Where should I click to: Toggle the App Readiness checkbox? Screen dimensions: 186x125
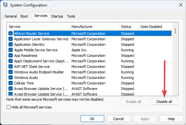[x=10, y=56]
